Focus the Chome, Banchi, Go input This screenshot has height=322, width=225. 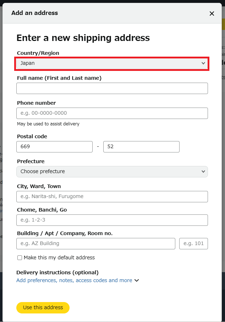tap(112, 220)
